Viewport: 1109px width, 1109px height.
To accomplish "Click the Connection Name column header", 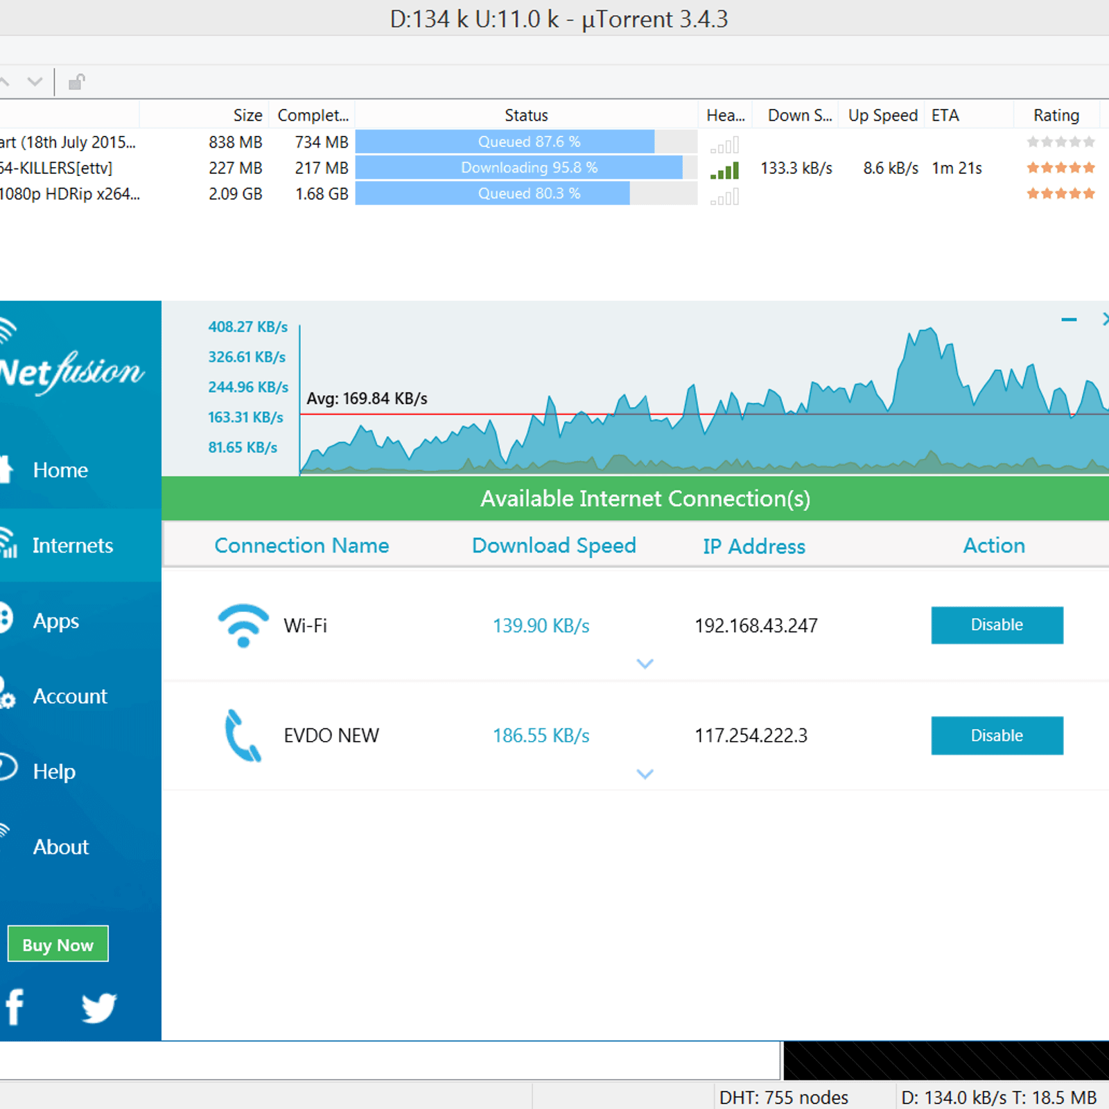I will (302, 545).
